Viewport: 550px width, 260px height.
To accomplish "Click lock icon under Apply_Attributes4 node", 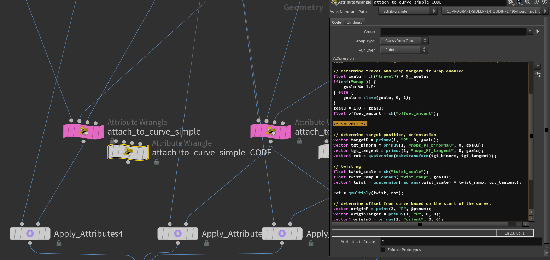I will (x=59, y=243).
